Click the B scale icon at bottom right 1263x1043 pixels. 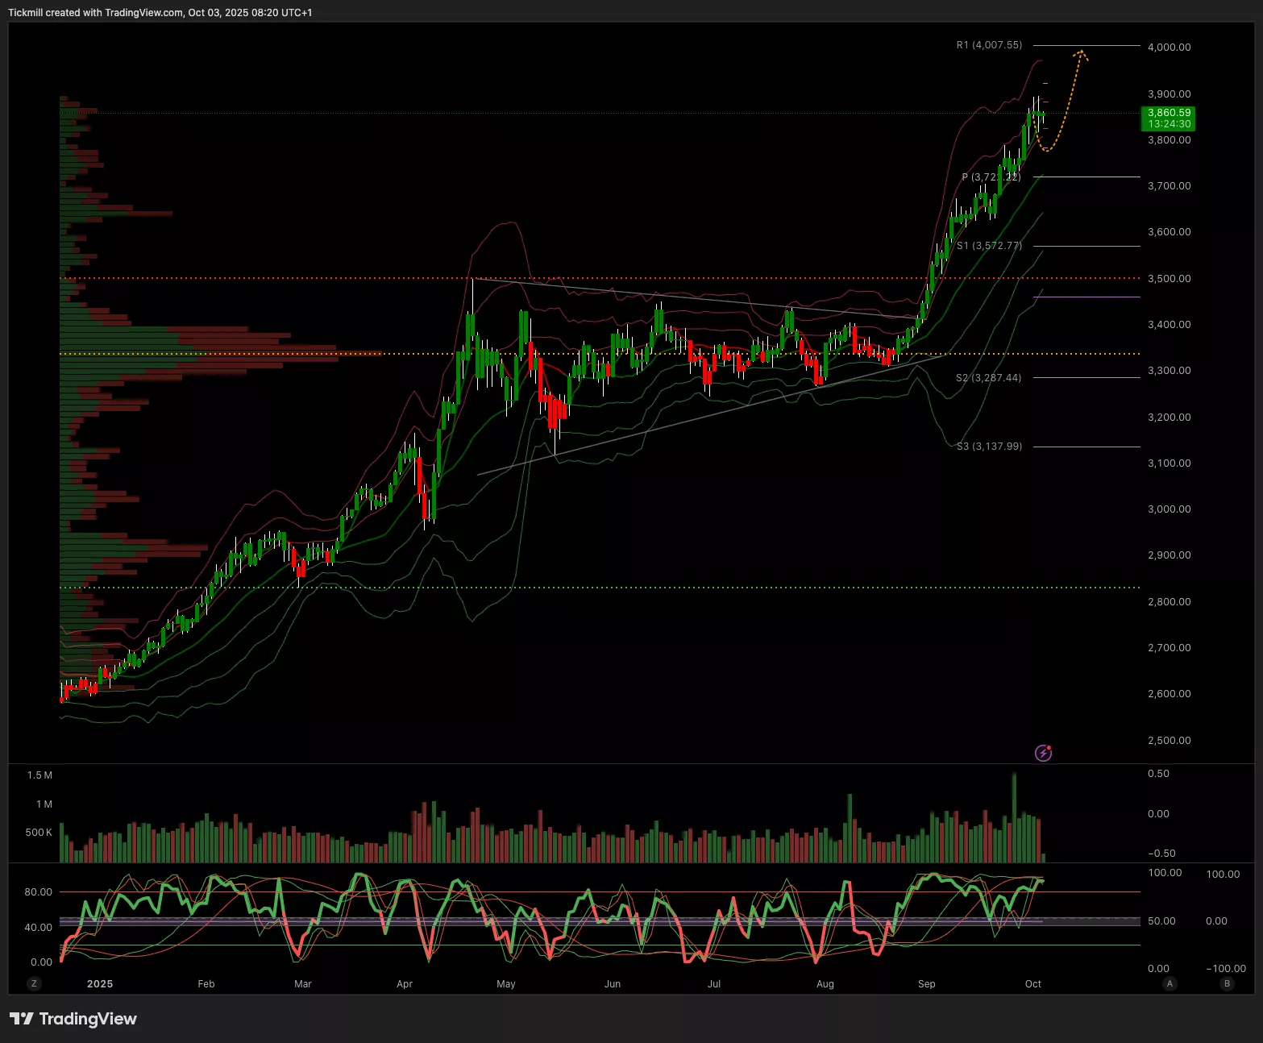(1227, 983)
